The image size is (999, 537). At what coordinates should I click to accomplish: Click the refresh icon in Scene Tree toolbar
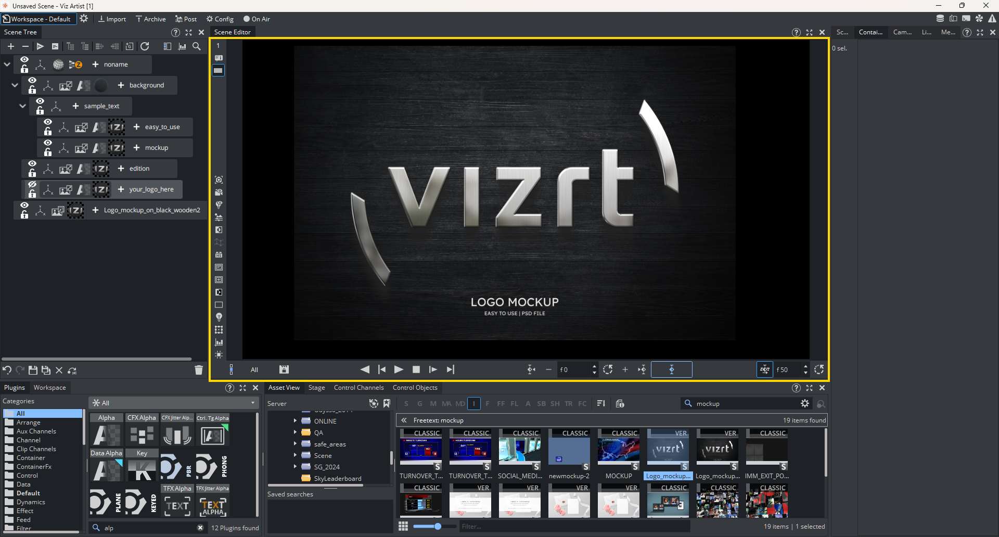click(145, 46)
